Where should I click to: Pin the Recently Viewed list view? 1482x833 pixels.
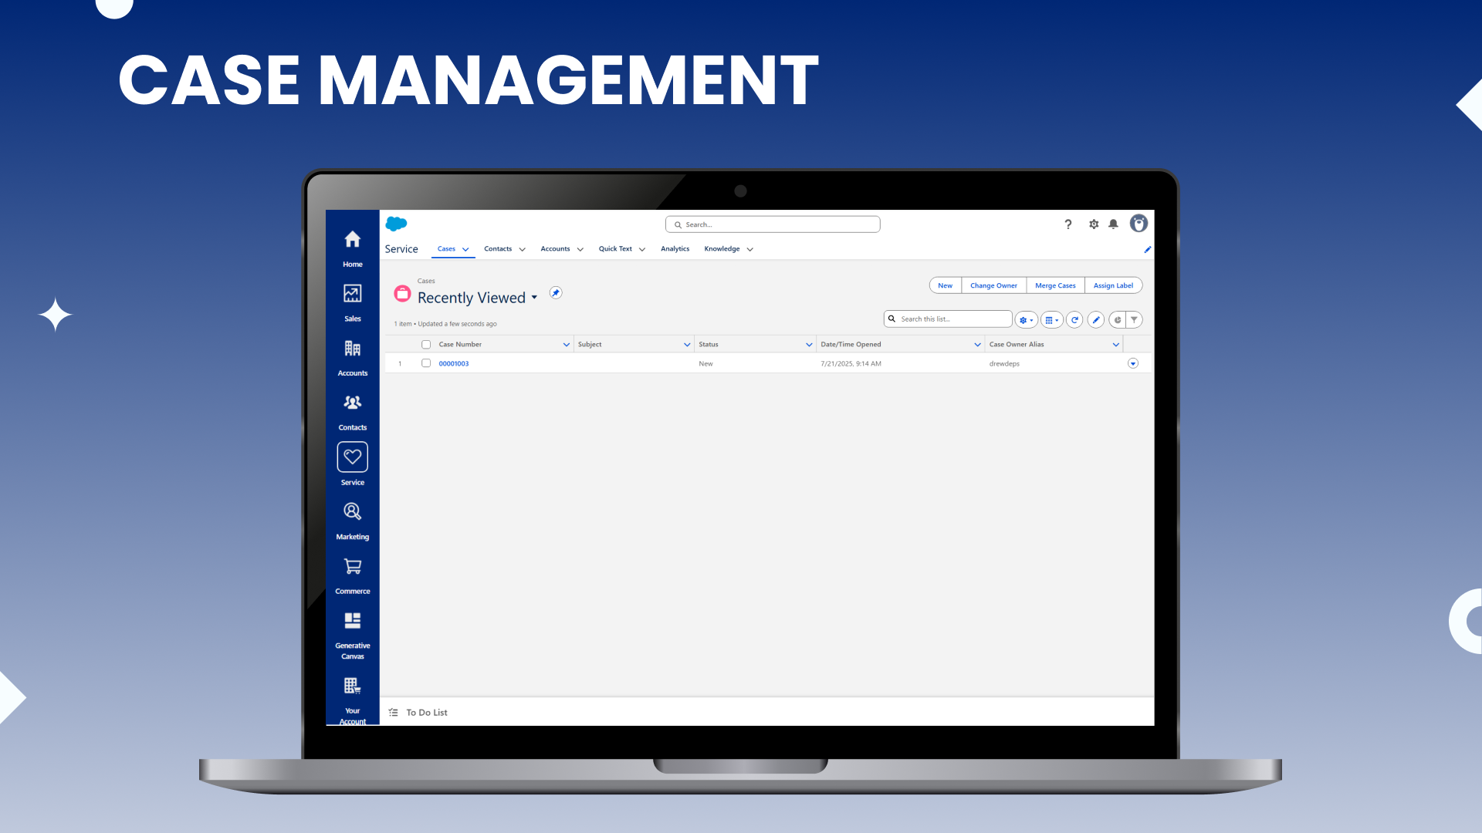coord(556,293)
